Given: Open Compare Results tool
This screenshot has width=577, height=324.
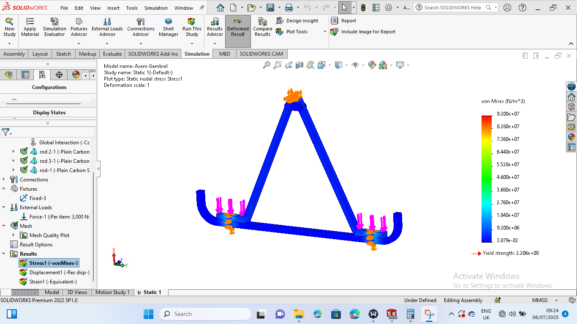Looking at the screenshot, I should pos(262,22).
